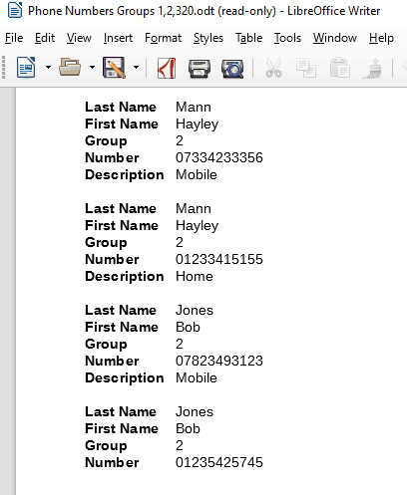The image size is (407, 495).
Task: Click the Open folder icon
Action: (x=70, y=68)
